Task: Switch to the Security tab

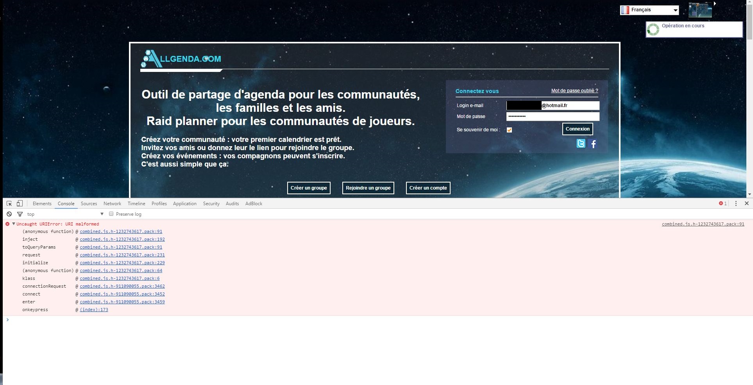Action: point(211,203)
